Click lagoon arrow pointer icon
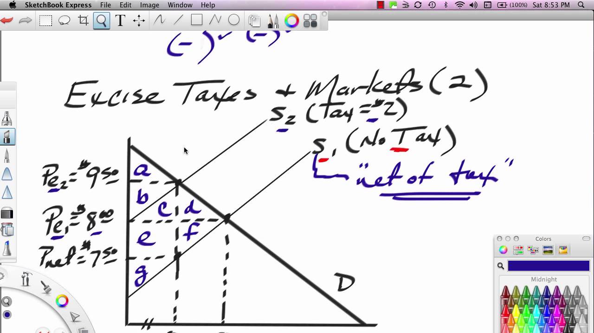 pyautogui.click(x=74, y=317)
